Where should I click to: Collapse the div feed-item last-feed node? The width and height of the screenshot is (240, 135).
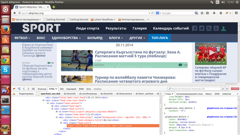44,100
